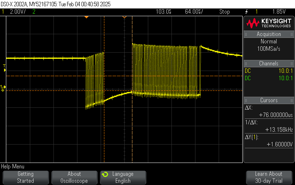The width and height of the screenshot is (295, 185).
Task: Click the rising edge trigger icon
Action: [246, 11]
